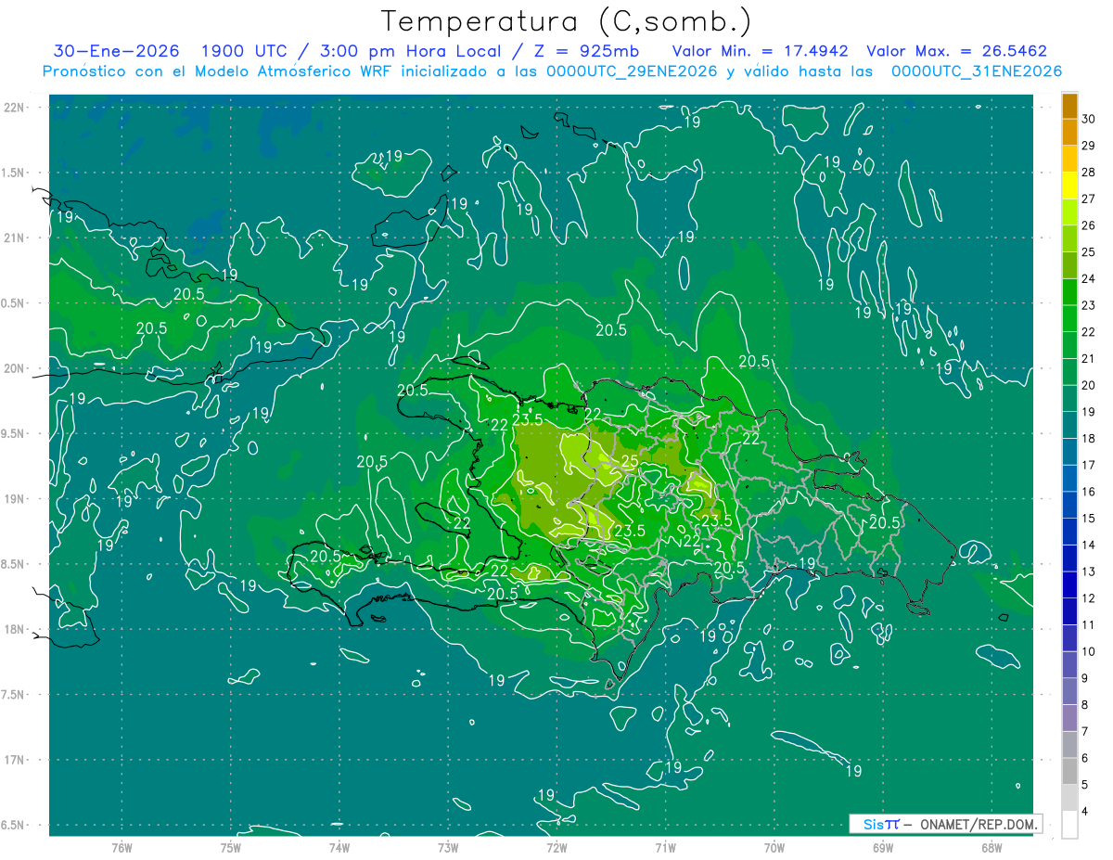Click the '30' label on the color scale

(1089, 120)
